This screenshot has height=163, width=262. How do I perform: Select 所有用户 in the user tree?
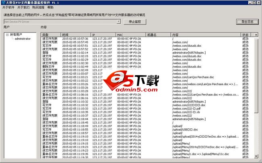coord(16,35)
